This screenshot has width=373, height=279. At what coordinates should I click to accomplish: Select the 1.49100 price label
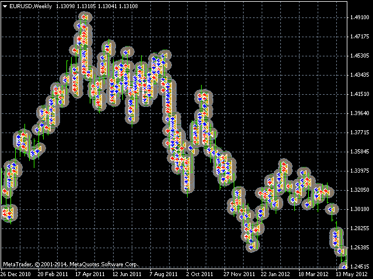[x=360, y=17]
